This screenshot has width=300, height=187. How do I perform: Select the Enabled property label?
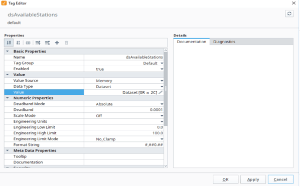pos(21,69)
